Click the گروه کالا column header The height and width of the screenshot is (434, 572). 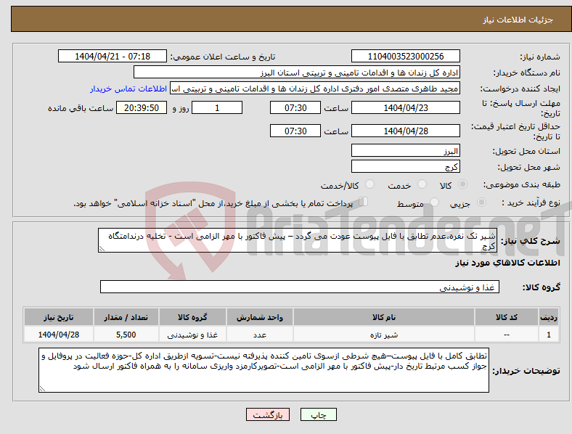click(x=192, y=317)
